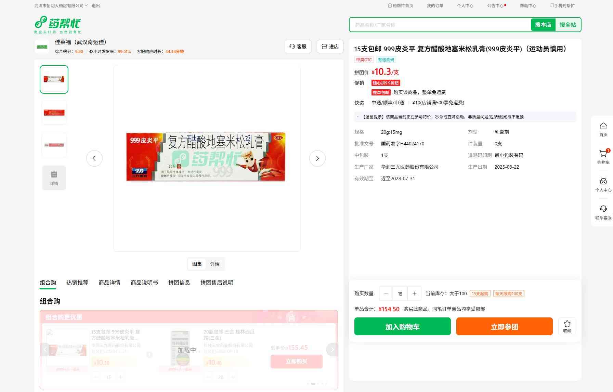Focus the product name search field
Image resolution: width=613 pixels, height=392 pixels.
[440, 25]
